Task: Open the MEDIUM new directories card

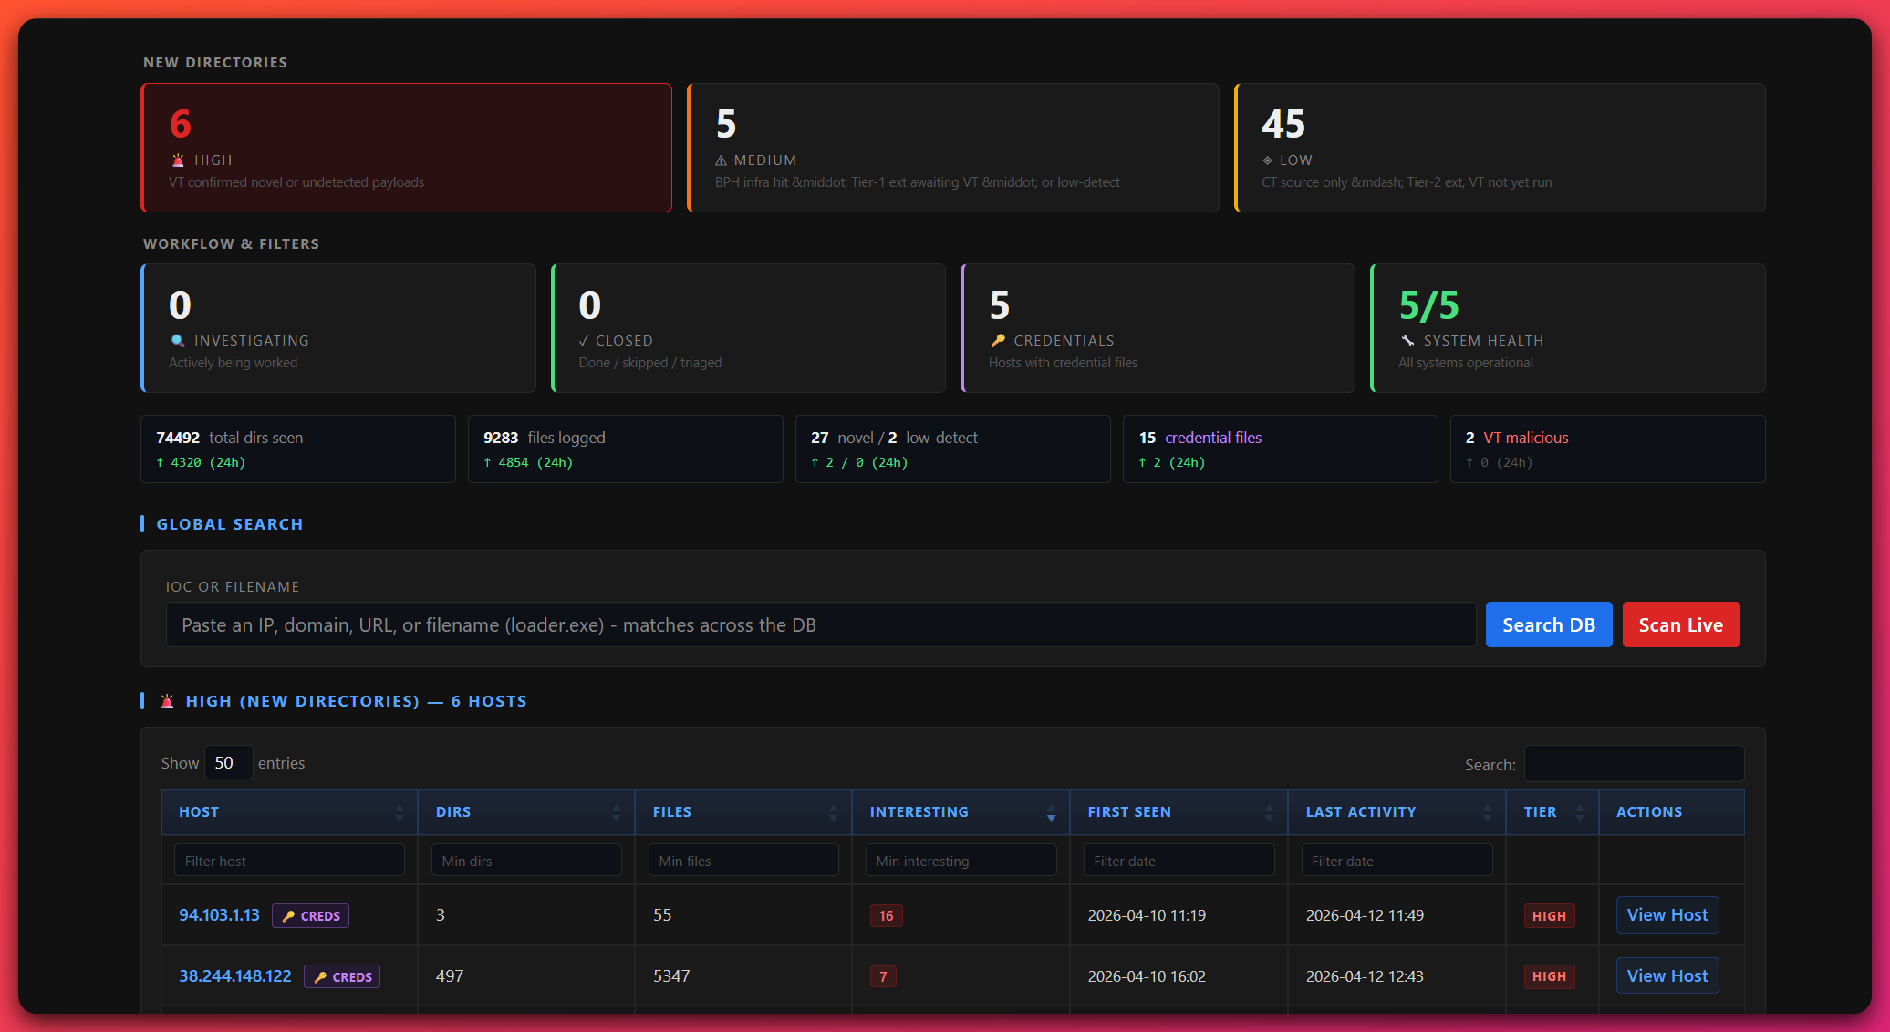Action: point(953,148)
